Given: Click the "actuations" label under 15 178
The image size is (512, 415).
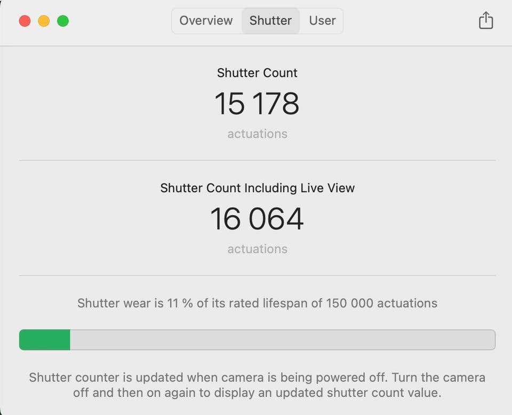Looking at the screenshot, I should pyautogui.click(x=257, y=134).
